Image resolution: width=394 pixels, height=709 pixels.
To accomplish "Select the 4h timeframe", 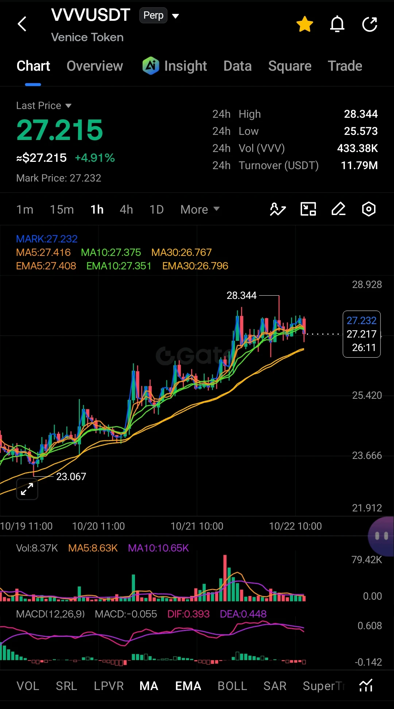I will point(126,210).
